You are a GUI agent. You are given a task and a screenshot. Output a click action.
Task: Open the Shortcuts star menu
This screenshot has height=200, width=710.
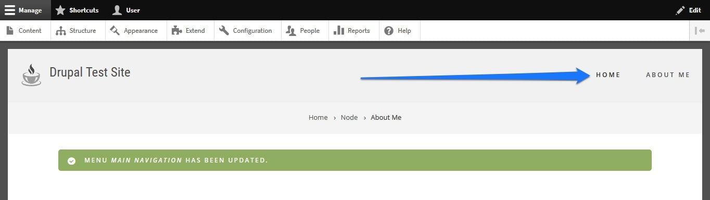[77, 10]
